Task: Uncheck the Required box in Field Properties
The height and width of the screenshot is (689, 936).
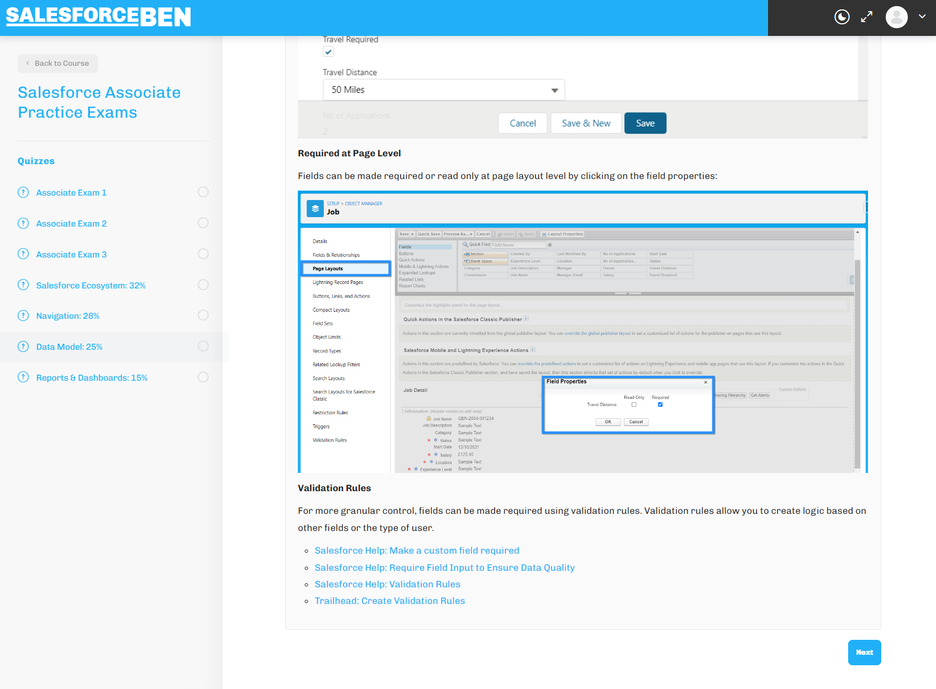Action: (660, 404)
